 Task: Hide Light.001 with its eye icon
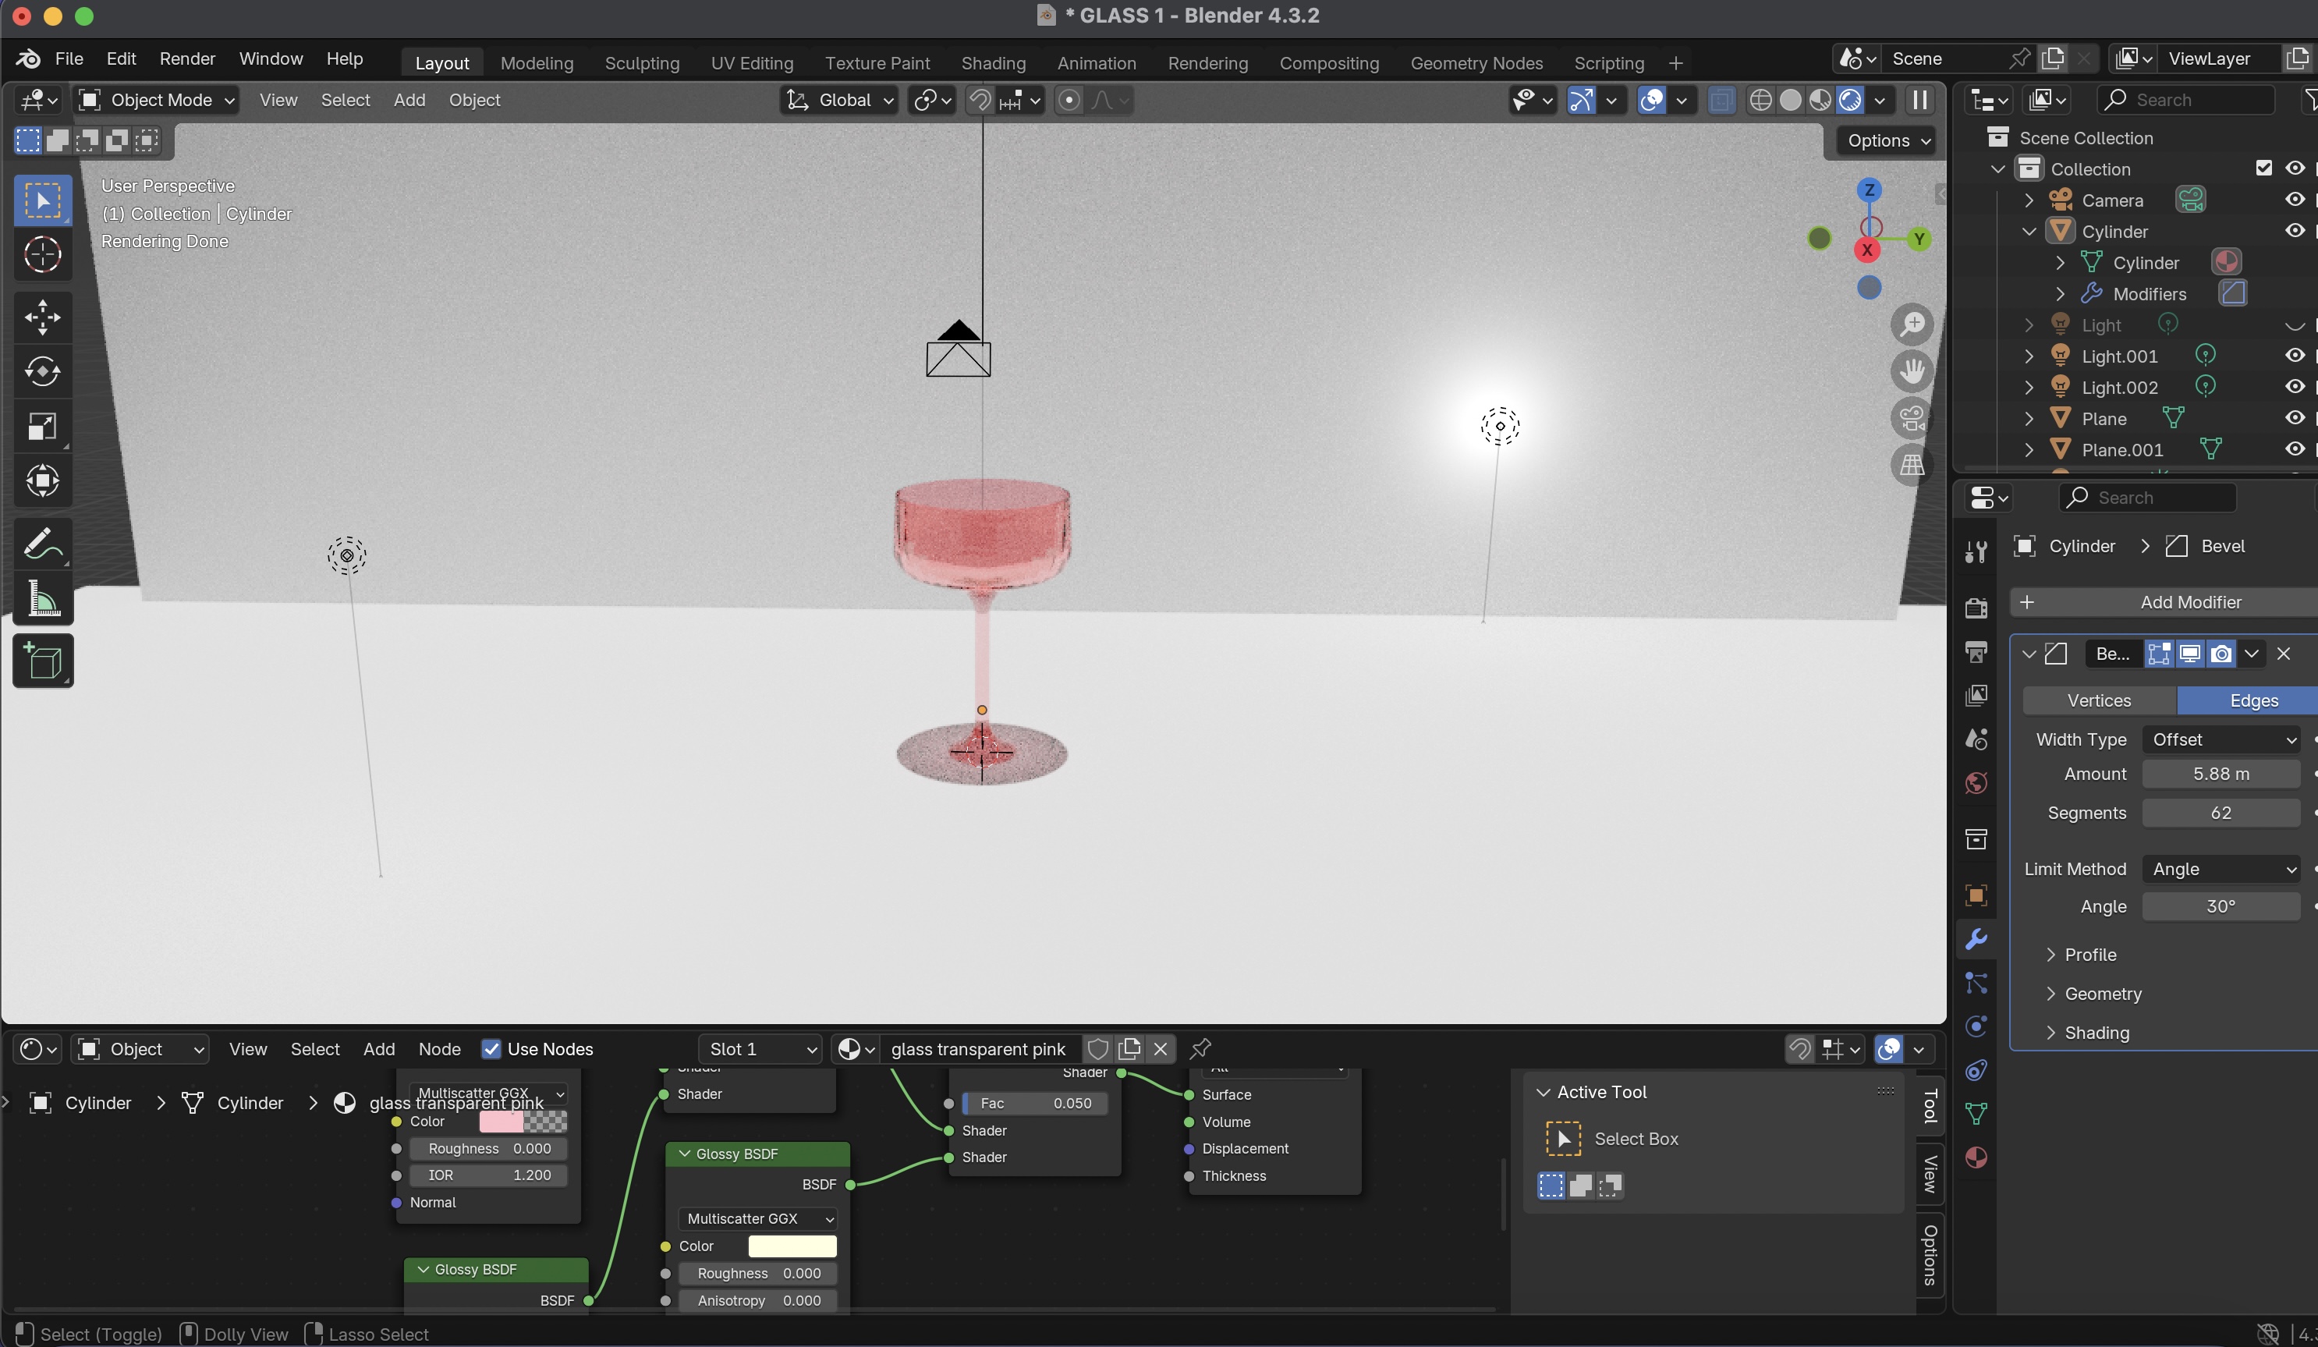[x=2294, y=356]
